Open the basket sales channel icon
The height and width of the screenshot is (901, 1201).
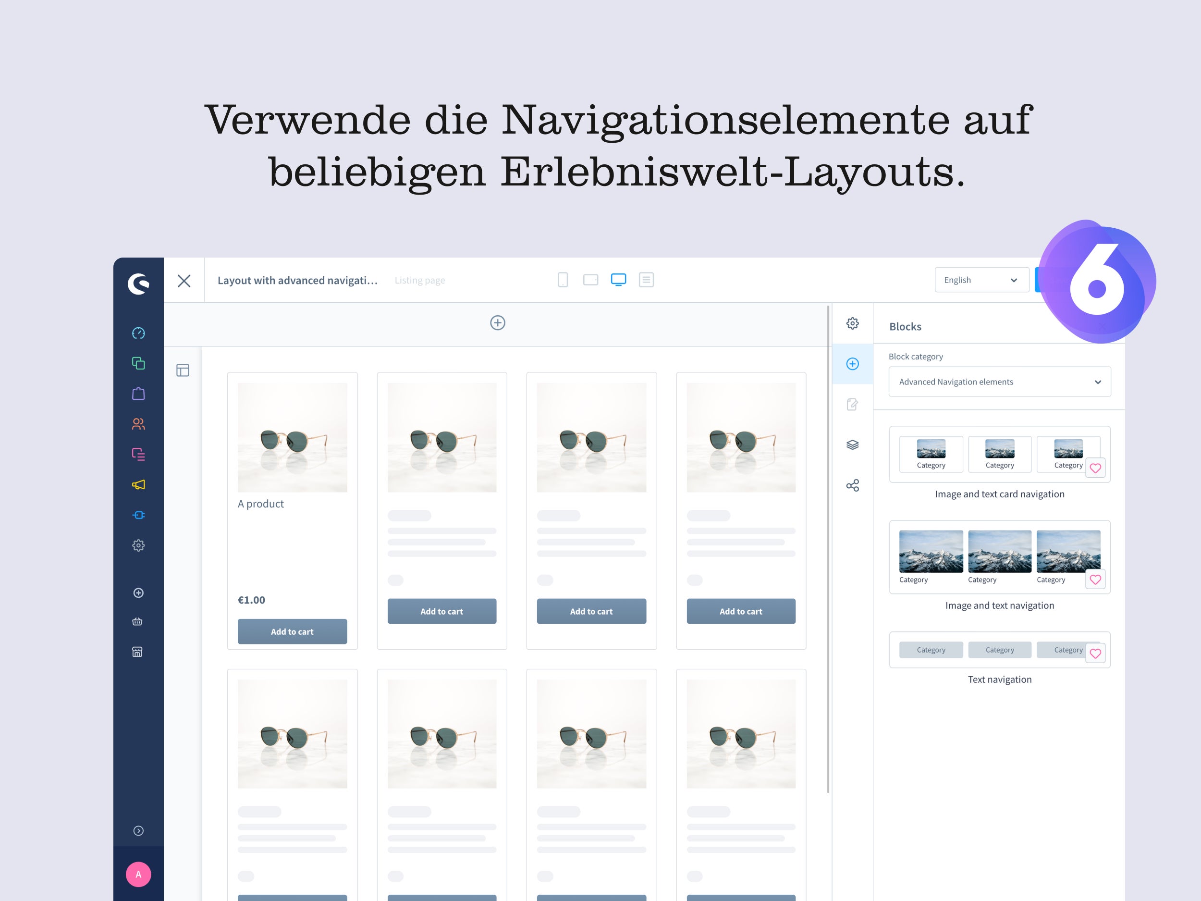[137, 622]
